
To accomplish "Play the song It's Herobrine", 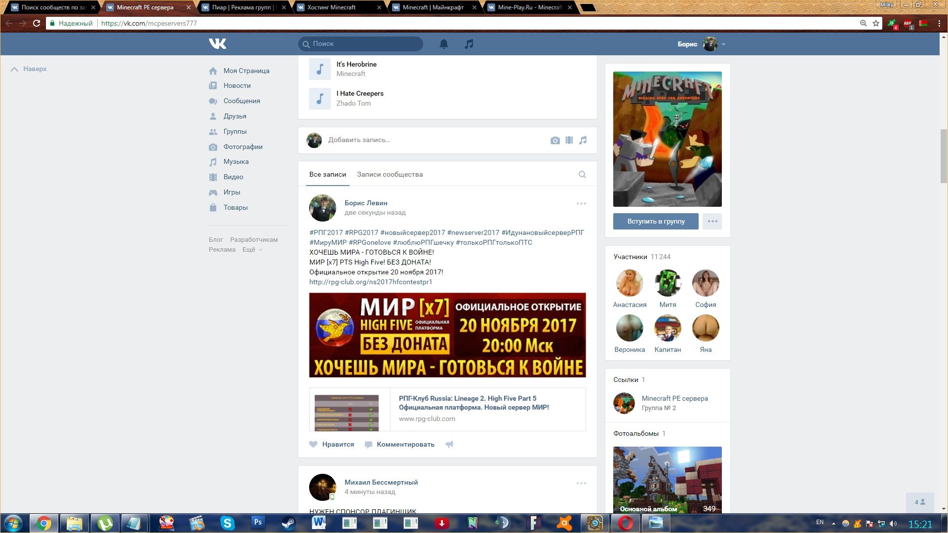I will click(x=320, y=69).
